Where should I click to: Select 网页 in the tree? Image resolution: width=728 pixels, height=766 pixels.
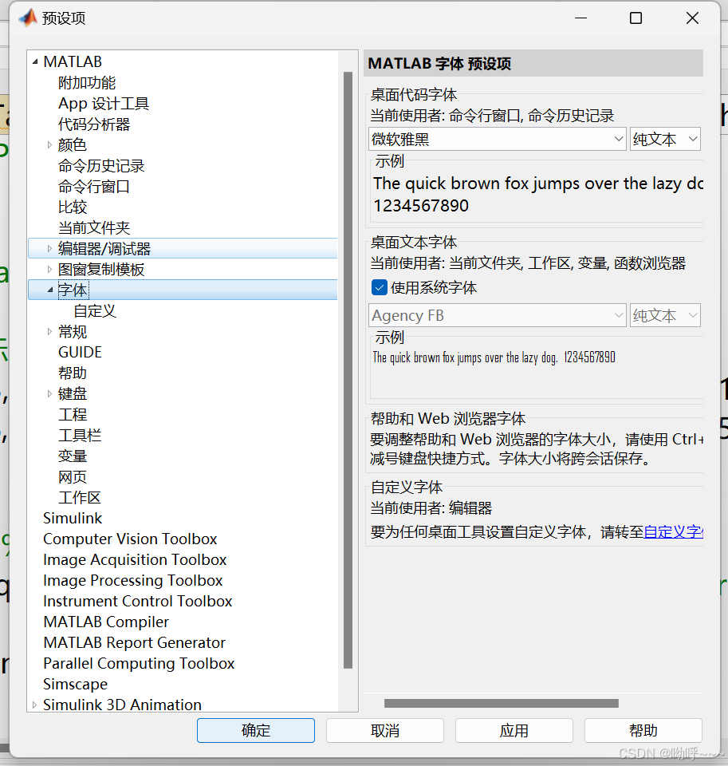(x=73, y=477)
